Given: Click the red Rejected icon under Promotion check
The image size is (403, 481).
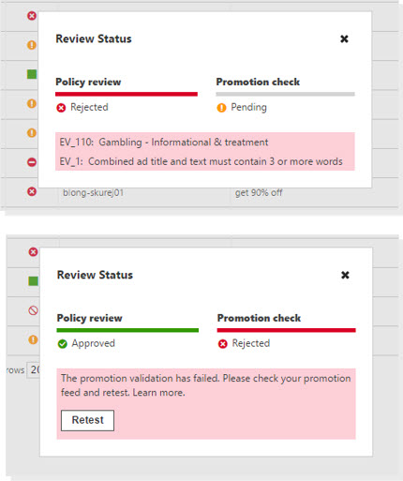Looking at the screenshot, I should point(223,344).
